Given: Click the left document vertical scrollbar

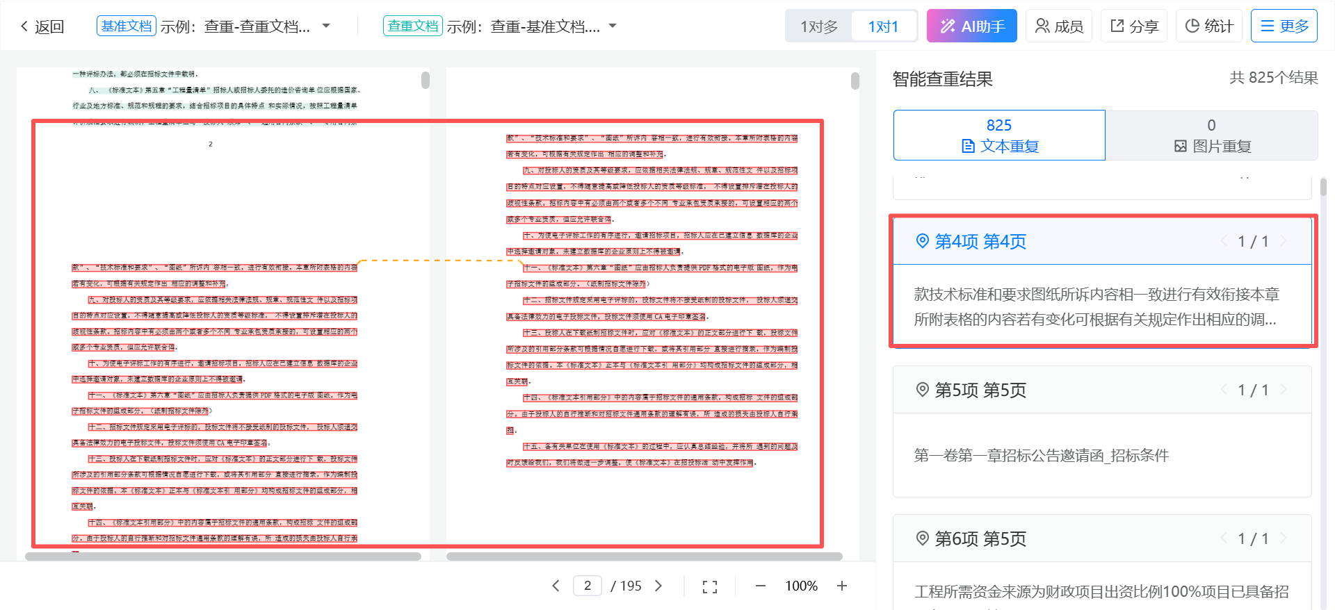Looking at the screenshot, I should coord(426,80).
